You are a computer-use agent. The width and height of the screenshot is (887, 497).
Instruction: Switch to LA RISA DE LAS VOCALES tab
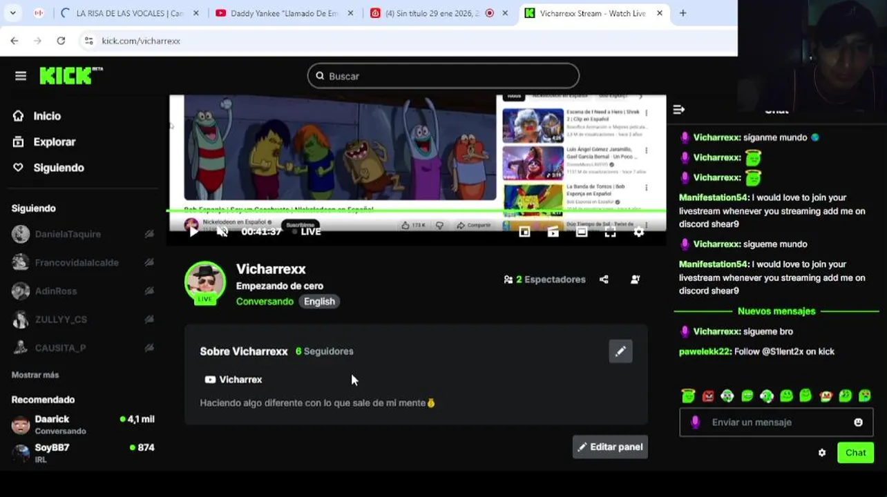click(x=129, y=13)
